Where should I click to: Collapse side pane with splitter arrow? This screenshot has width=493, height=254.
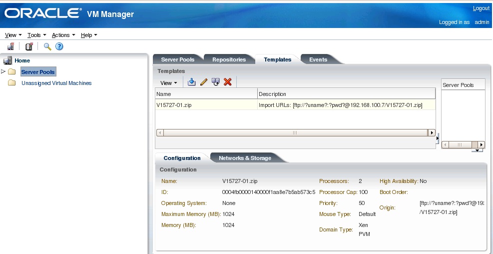point(438,138)
